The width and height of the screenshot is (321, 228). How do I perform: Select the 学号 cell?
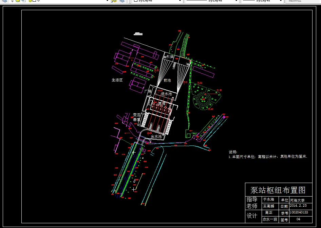pyautogui.click(x=285, y=213)
